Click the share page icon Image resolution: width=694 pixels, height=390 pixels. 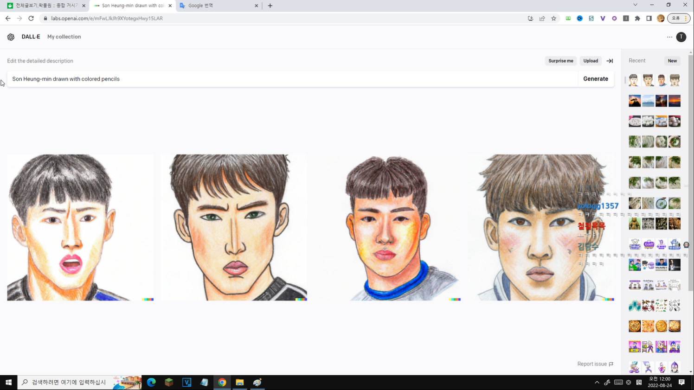pos(542,19)
